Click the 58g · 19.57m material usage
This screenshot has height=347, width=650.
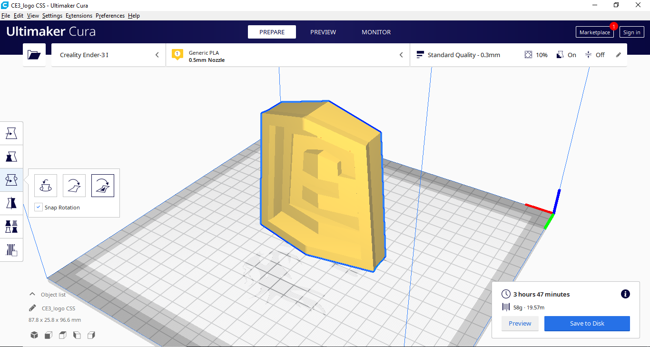coord(529,307)
